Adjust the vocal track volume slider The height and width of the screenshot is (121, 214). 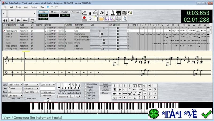(x=100, y=28)
